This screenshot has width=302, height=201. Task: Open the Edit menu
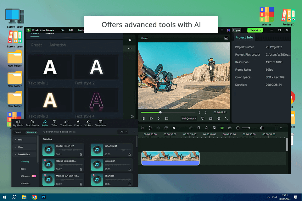71,30
